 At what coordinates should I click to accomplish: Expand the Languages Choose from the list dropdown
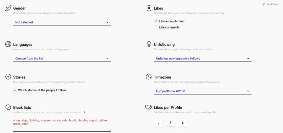pyautogui.click(x=62, y=58)
